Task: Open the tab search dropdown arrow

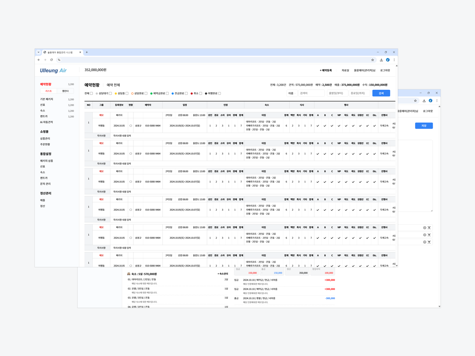Action: pyautogui.click(x=38, y=52)
